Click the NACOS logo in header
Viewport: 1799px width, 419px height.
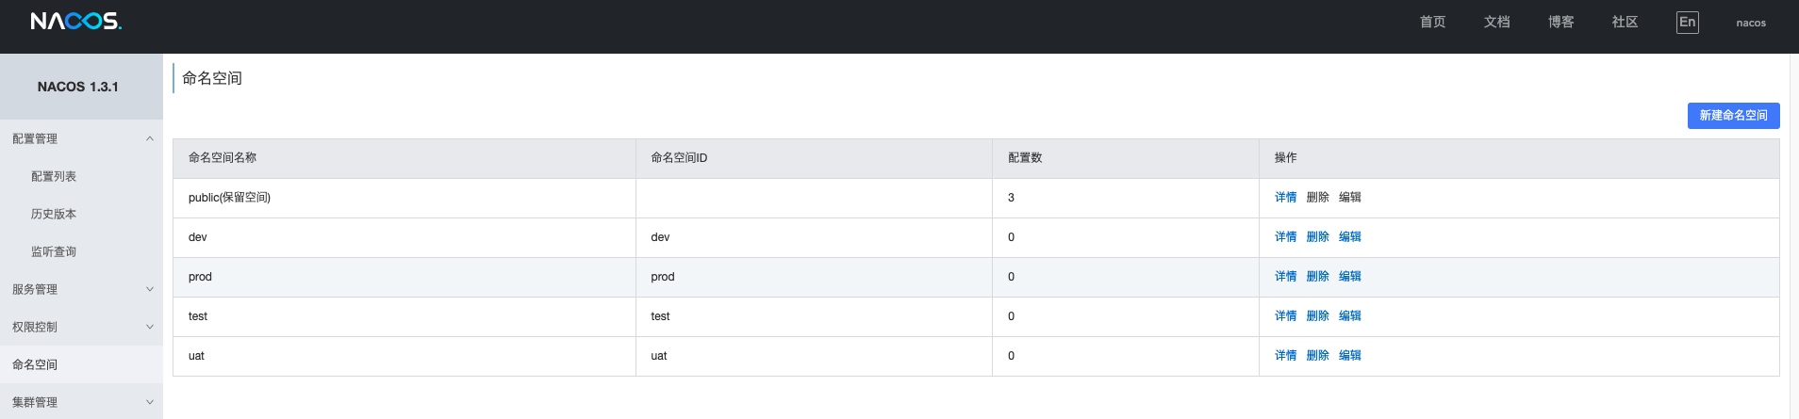pyautogui.click(x=75, y=22)
